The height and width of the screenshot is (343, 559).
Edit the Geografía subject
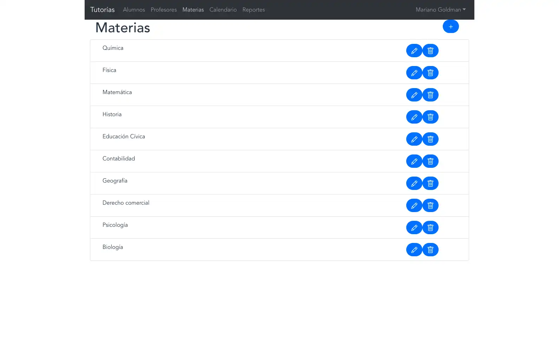pyautogui.click(x=414, y=184)
